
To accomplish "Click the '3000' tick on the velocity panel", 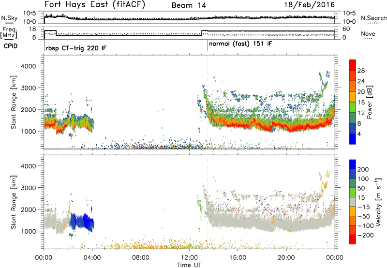I will [29, 188].
